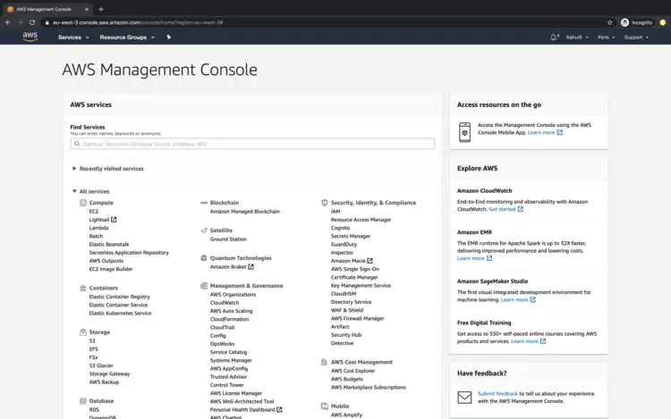Open the AWS Amplify service link
Image resolution: width=671 pixels, height=419 pixels.
click(x=346, y=415)
